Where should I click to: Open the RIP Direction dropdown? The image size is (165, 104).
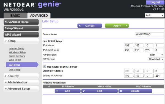156,55
